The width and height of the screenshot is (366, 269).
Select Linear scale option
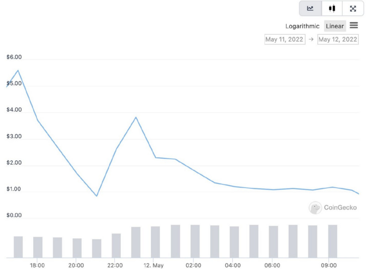point(335,26)
